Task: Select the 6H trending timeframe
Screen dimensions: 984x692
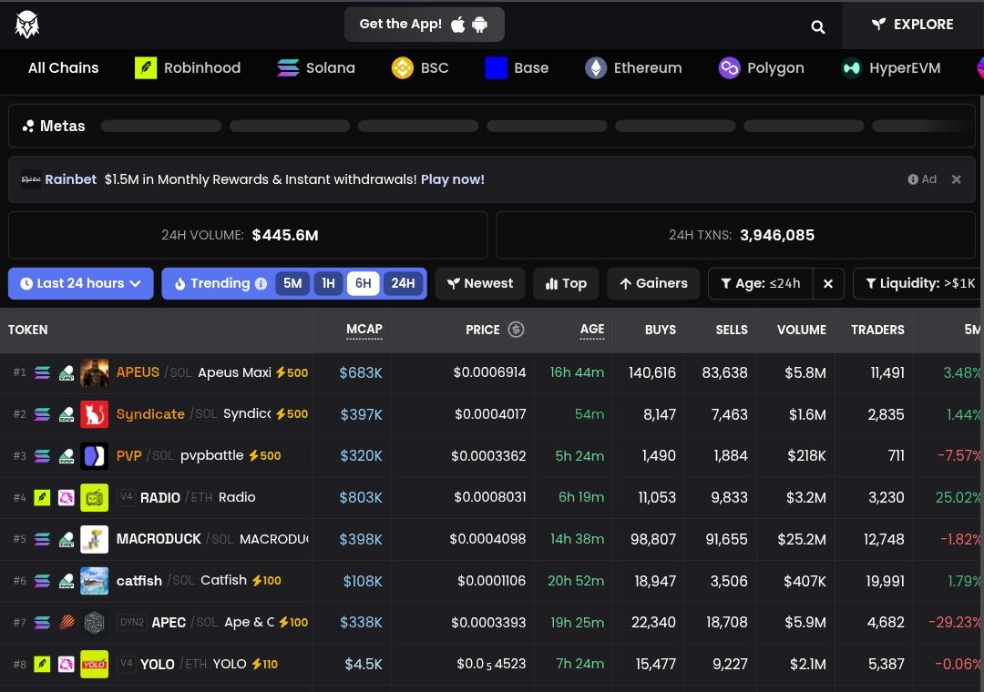Action: (364, 283)
